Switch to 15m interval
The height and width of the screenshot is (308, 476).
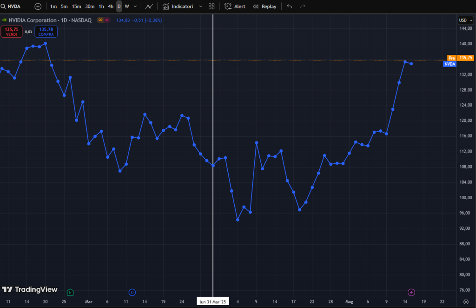[77, 7]
